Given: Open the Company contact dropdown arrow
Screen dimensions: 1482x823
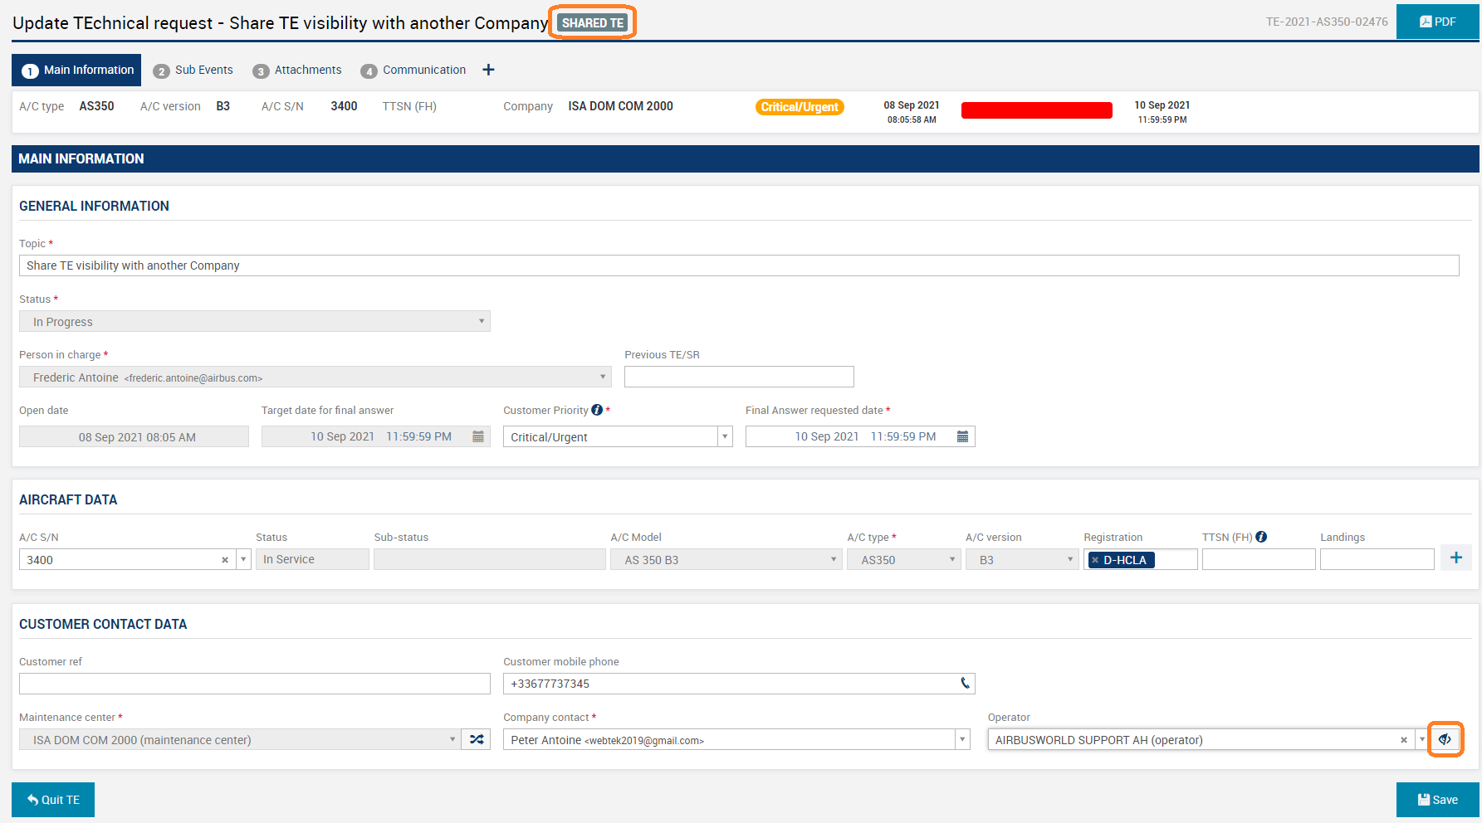Looking at the screenshot, I should click(961, 738).
